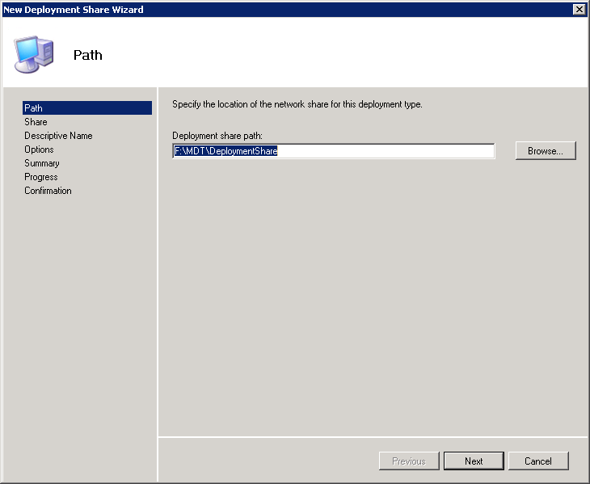
Task: Close the New Deployment Share Wizard window
Action: (x=579, y=9)
